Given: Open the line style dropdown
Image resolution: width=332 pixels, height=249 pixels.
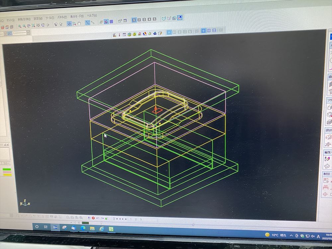Looking at the screenshot, I should (21, 33).
